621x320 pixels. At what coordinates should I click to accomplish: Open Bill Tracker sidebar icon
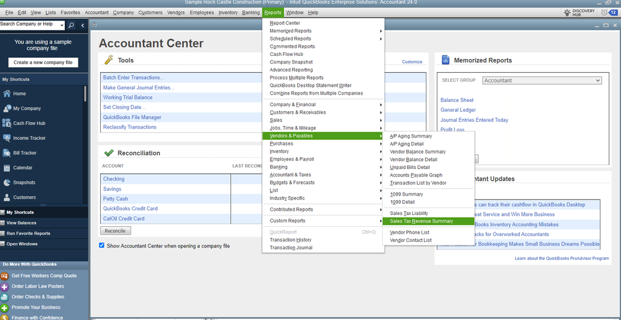pyautogui.click(x=6, y=153)
